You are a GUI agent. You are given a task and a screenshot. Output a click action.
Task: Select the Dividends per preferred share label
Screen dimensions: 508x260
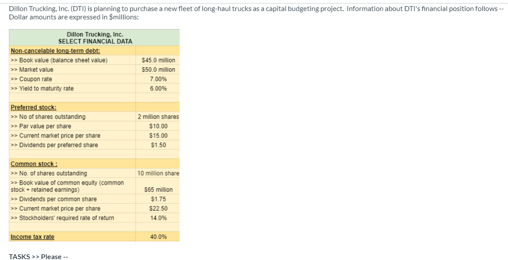(x=54, y=145)
